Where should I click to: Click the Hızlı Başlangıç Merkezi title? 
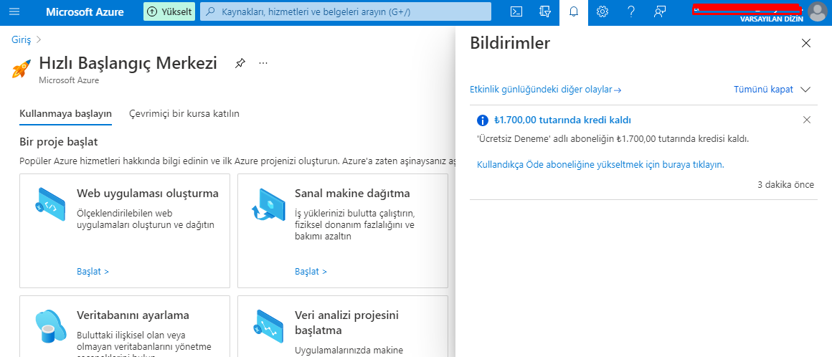[x=128, y=63]
